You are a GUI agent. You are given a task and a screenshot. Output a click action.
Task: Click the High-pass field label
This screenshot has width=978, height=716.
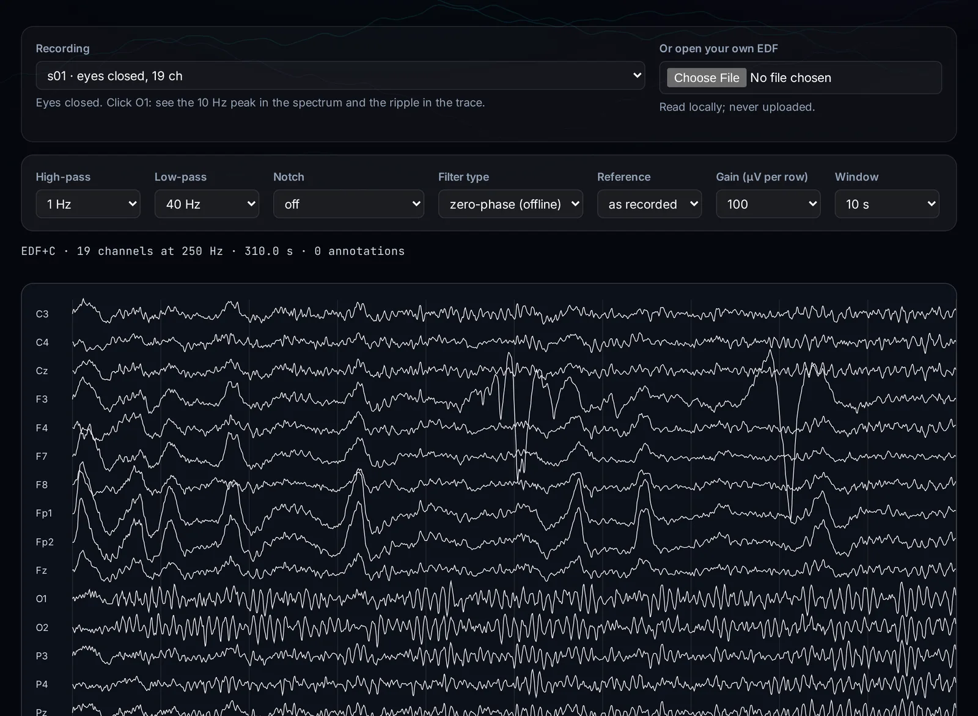pyautogui.click(x=63, y=177)
